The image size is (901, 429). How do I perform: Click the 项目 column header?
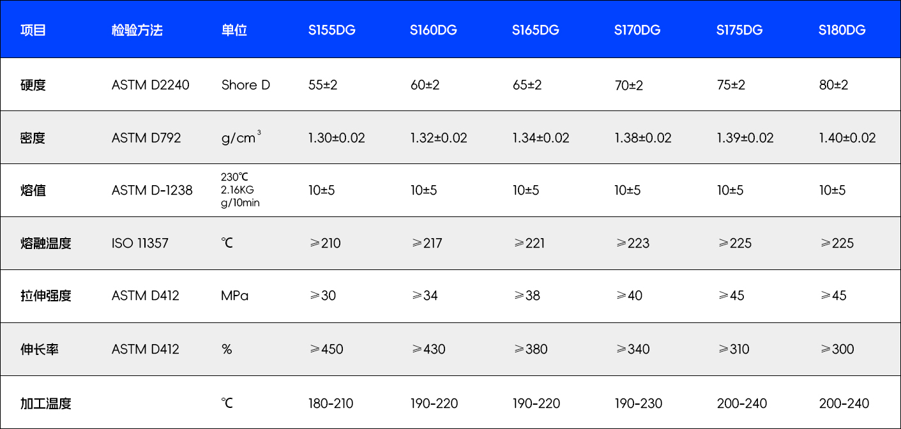tap(33, 30)
